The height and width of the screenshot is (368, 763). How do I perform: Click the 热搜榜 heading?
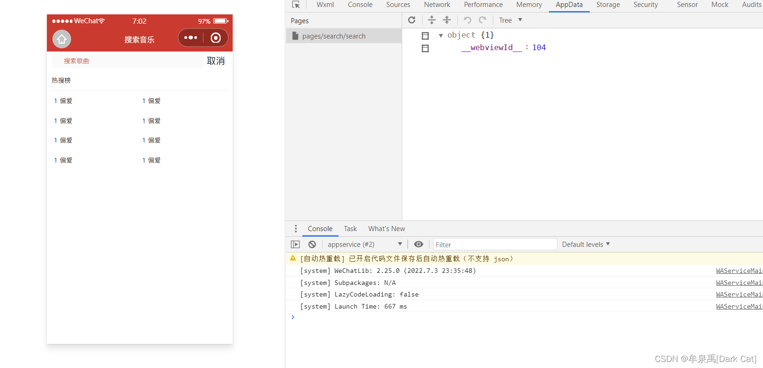point(61,80)
